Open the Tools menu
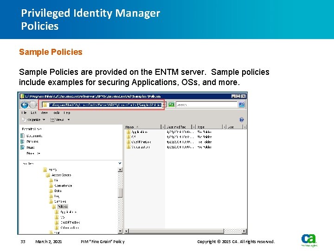Image resolution: width=334 pixels, height=251 pixels. (56, 112)
